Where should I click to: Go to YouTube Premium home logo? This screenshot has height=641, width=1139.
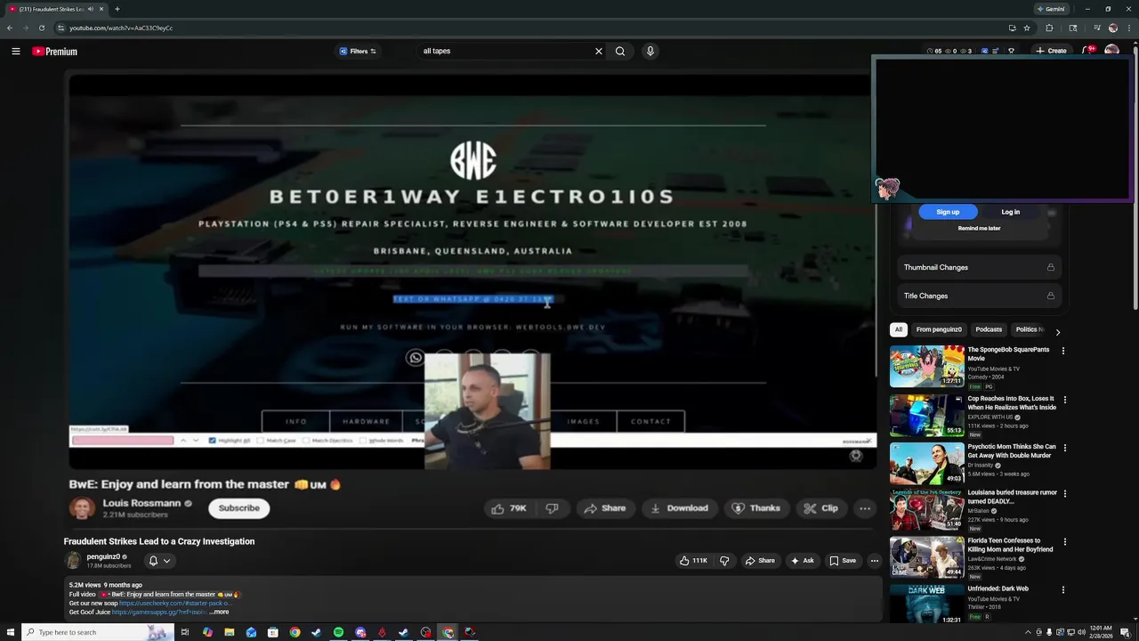click(x=55, y=52)
